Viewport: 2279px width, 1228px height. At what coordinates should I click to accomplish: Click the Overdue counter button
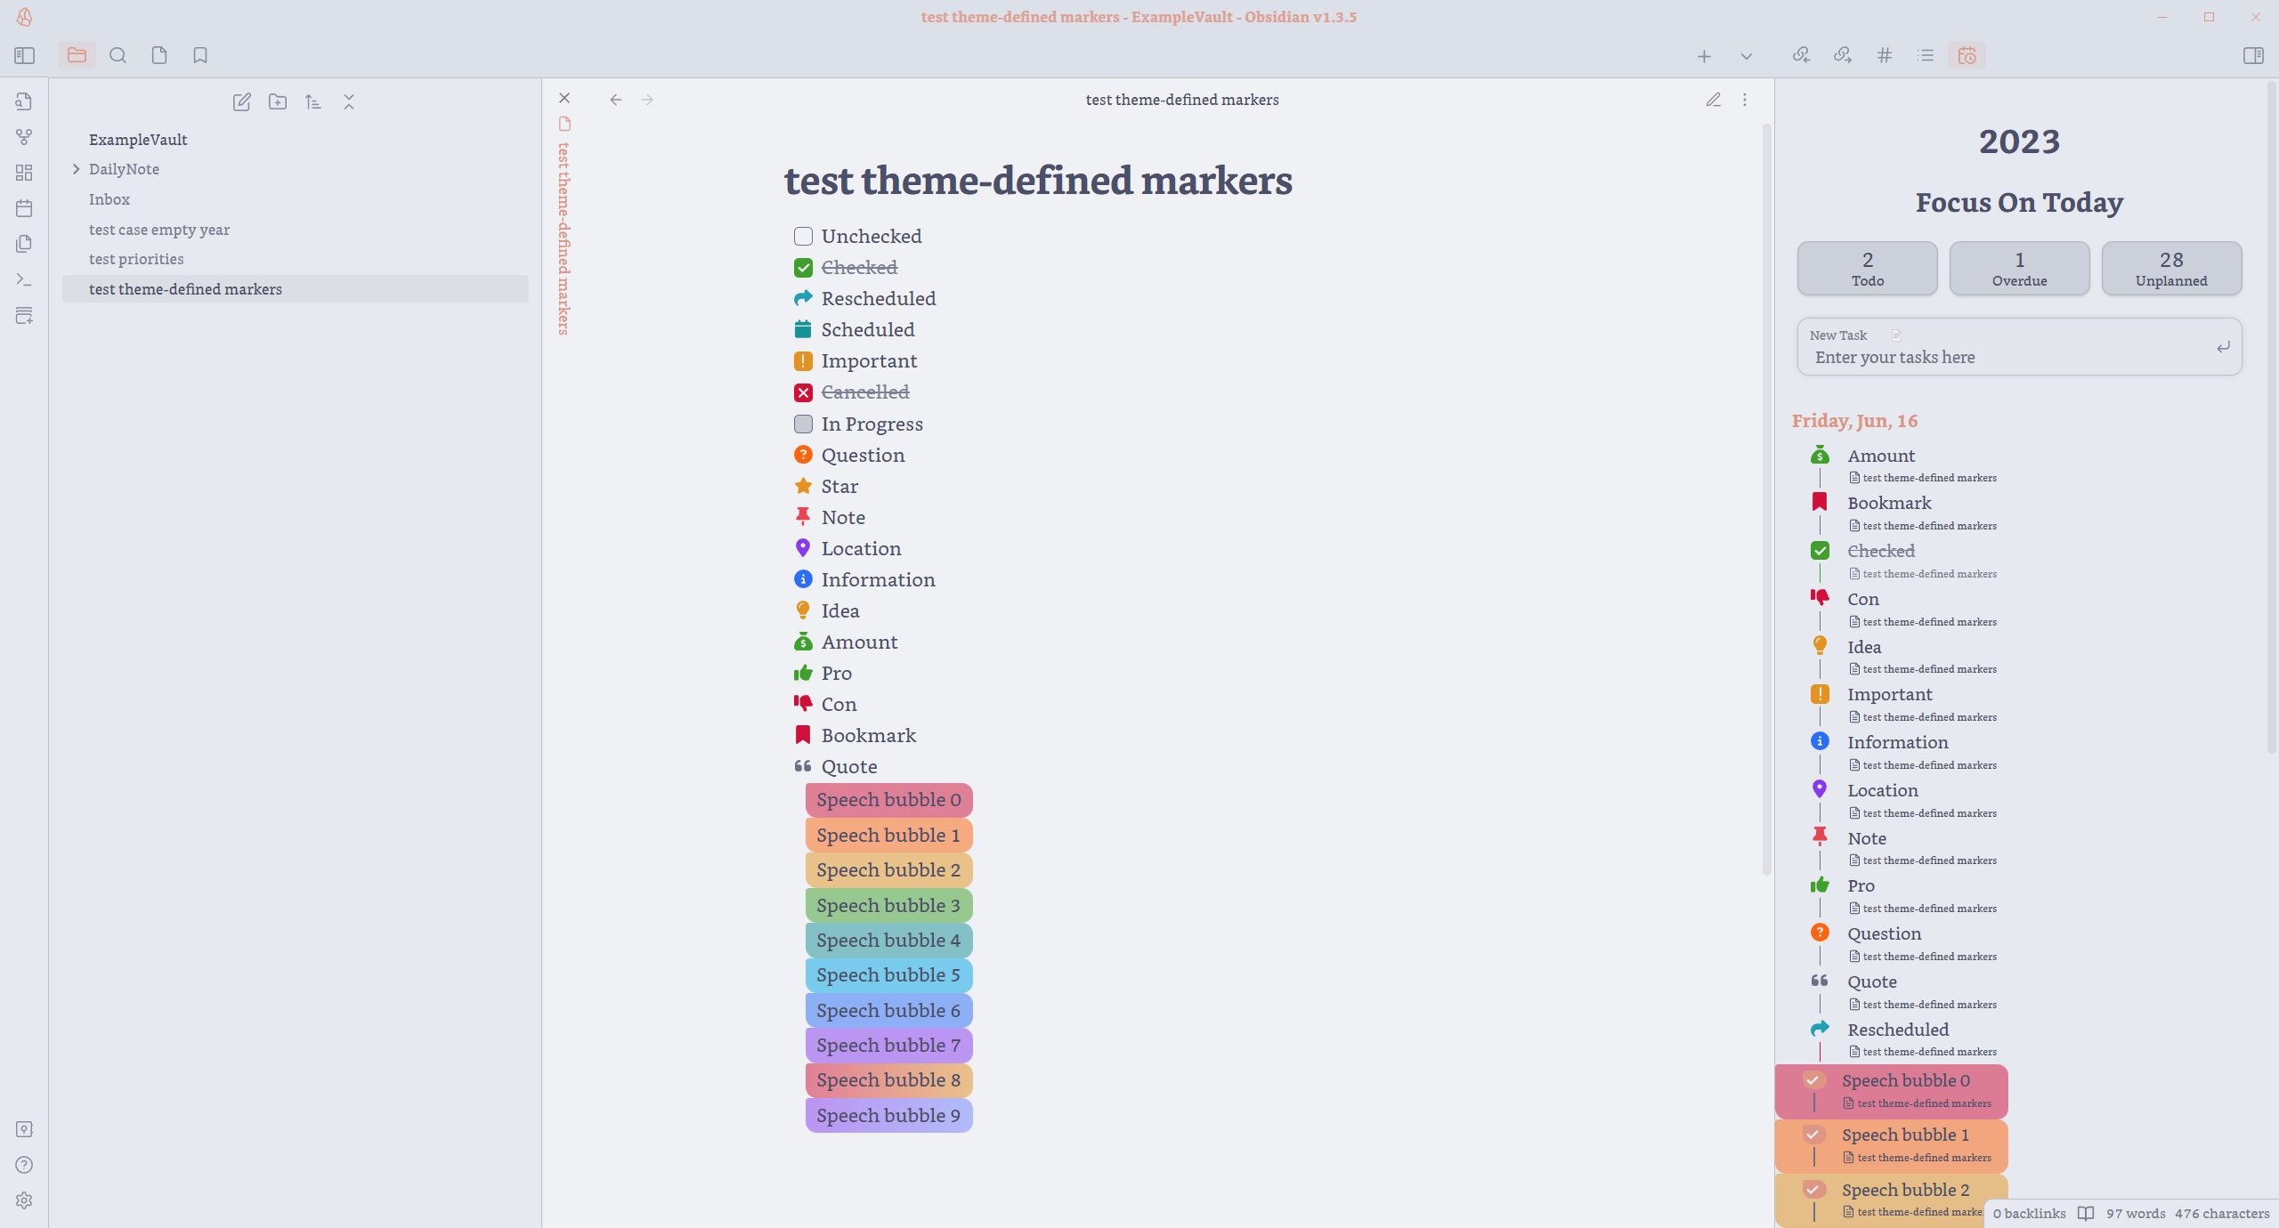coord(2019,269)
